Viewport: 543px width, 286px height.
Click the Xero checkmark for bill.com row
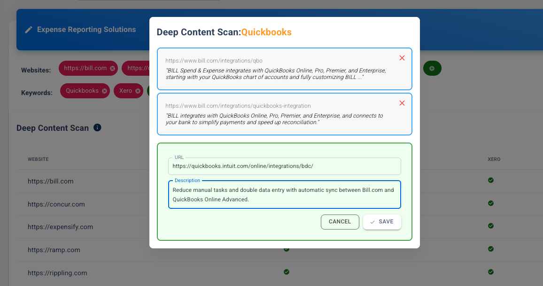click(x=491, y=180)
